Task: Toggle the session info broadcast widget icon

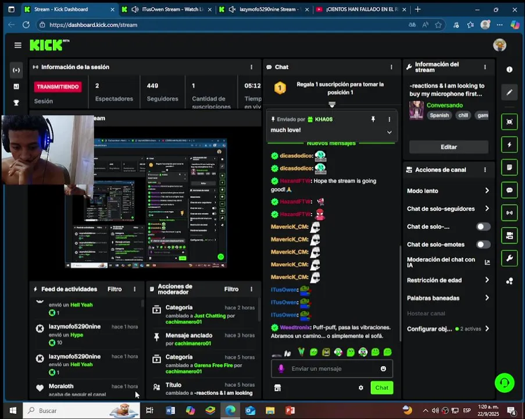Action: [x=509, y=213]
